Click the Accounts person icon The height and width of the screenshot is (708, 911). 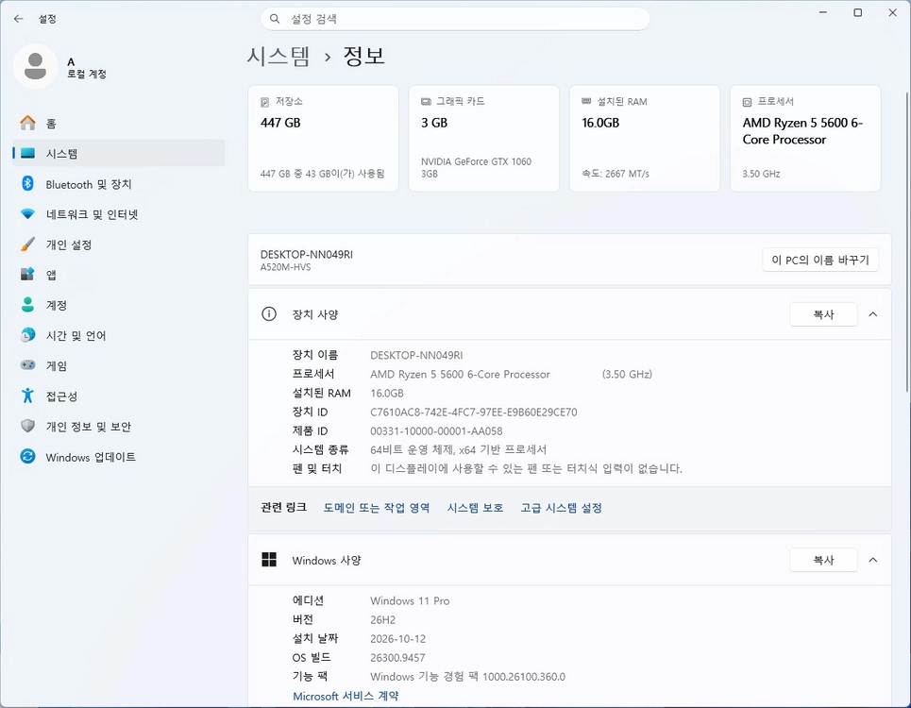(x=27, y=305)
